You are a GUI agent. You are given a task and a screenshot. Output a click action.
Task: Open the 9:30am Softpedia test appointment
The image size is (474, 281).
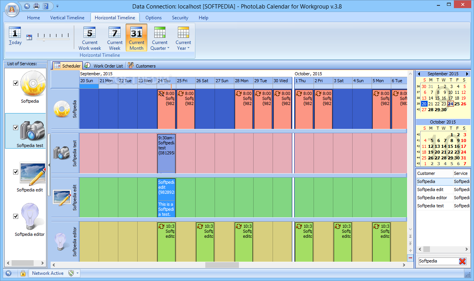pyautogui.click(x=166, y=153)
